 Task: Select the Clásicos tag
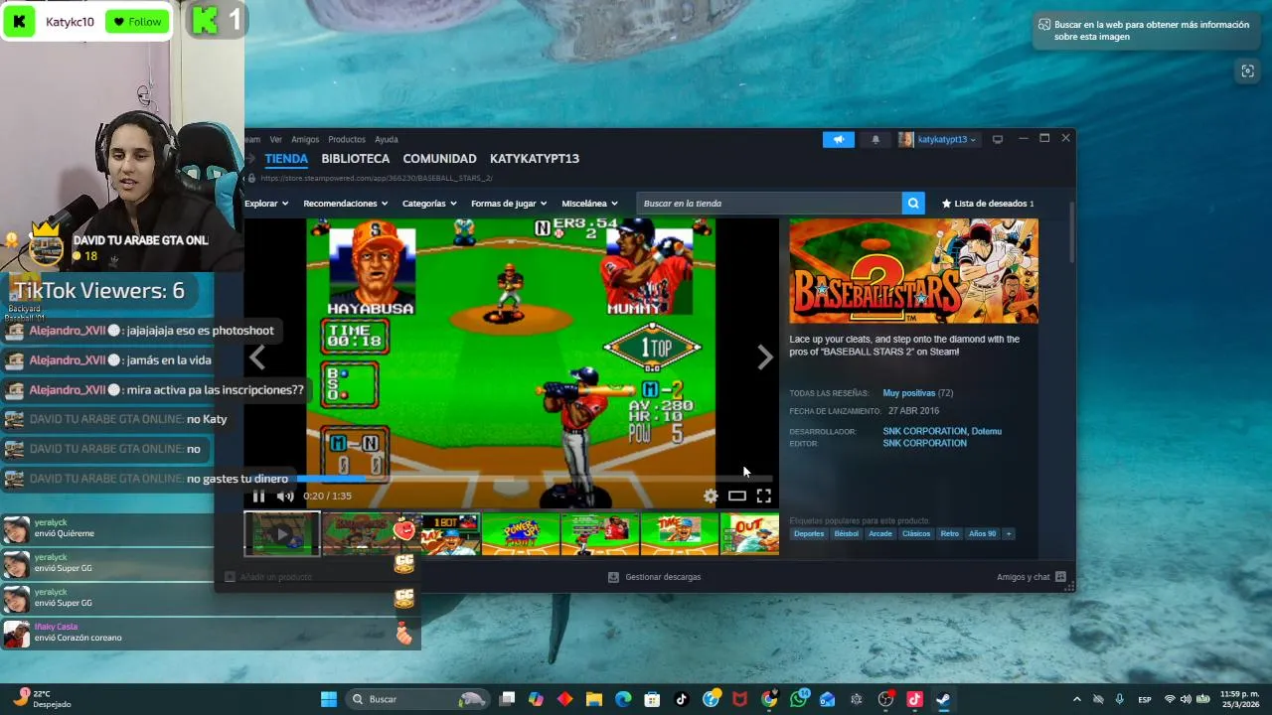coord(916,534)
